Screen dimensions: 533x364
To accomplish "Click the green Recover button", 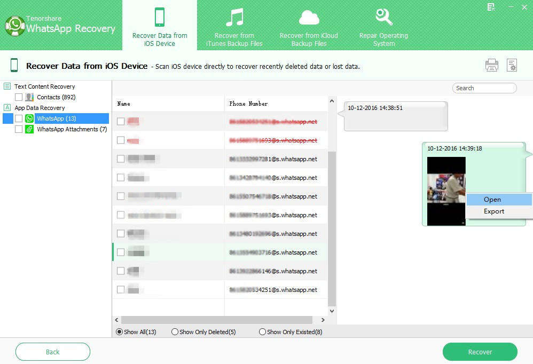I will 480,352.
